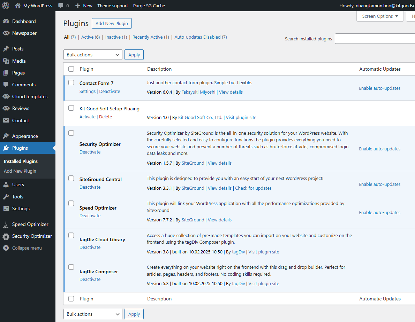Open Takayuki Miyoshi author link
This screenshot has height=322, width=415.
(x=198, y=92)
